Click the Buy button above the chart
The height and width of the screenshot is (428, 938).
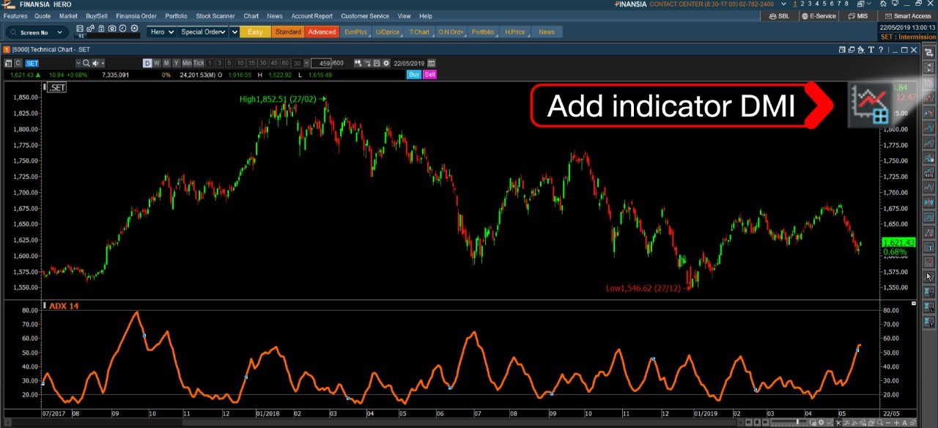[x=414, y=75]
